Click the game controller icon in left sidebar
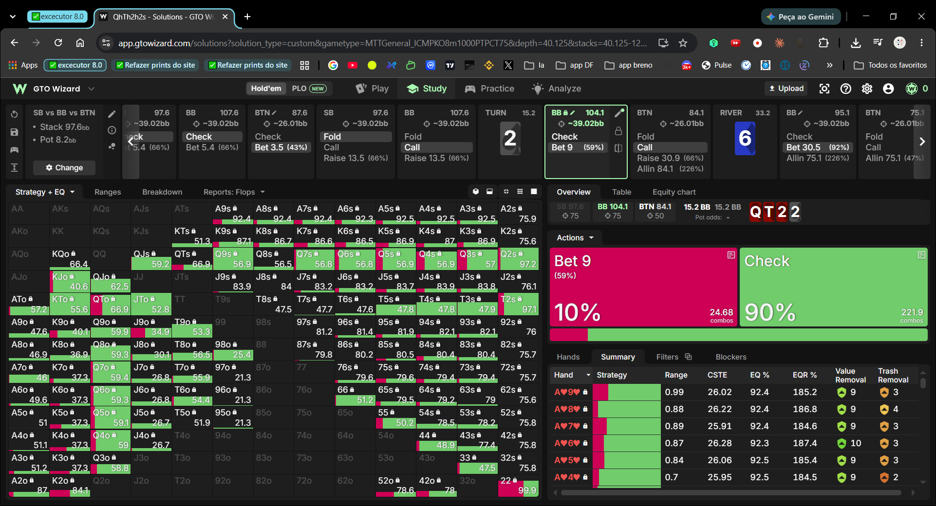 click(x=15, y=149)
